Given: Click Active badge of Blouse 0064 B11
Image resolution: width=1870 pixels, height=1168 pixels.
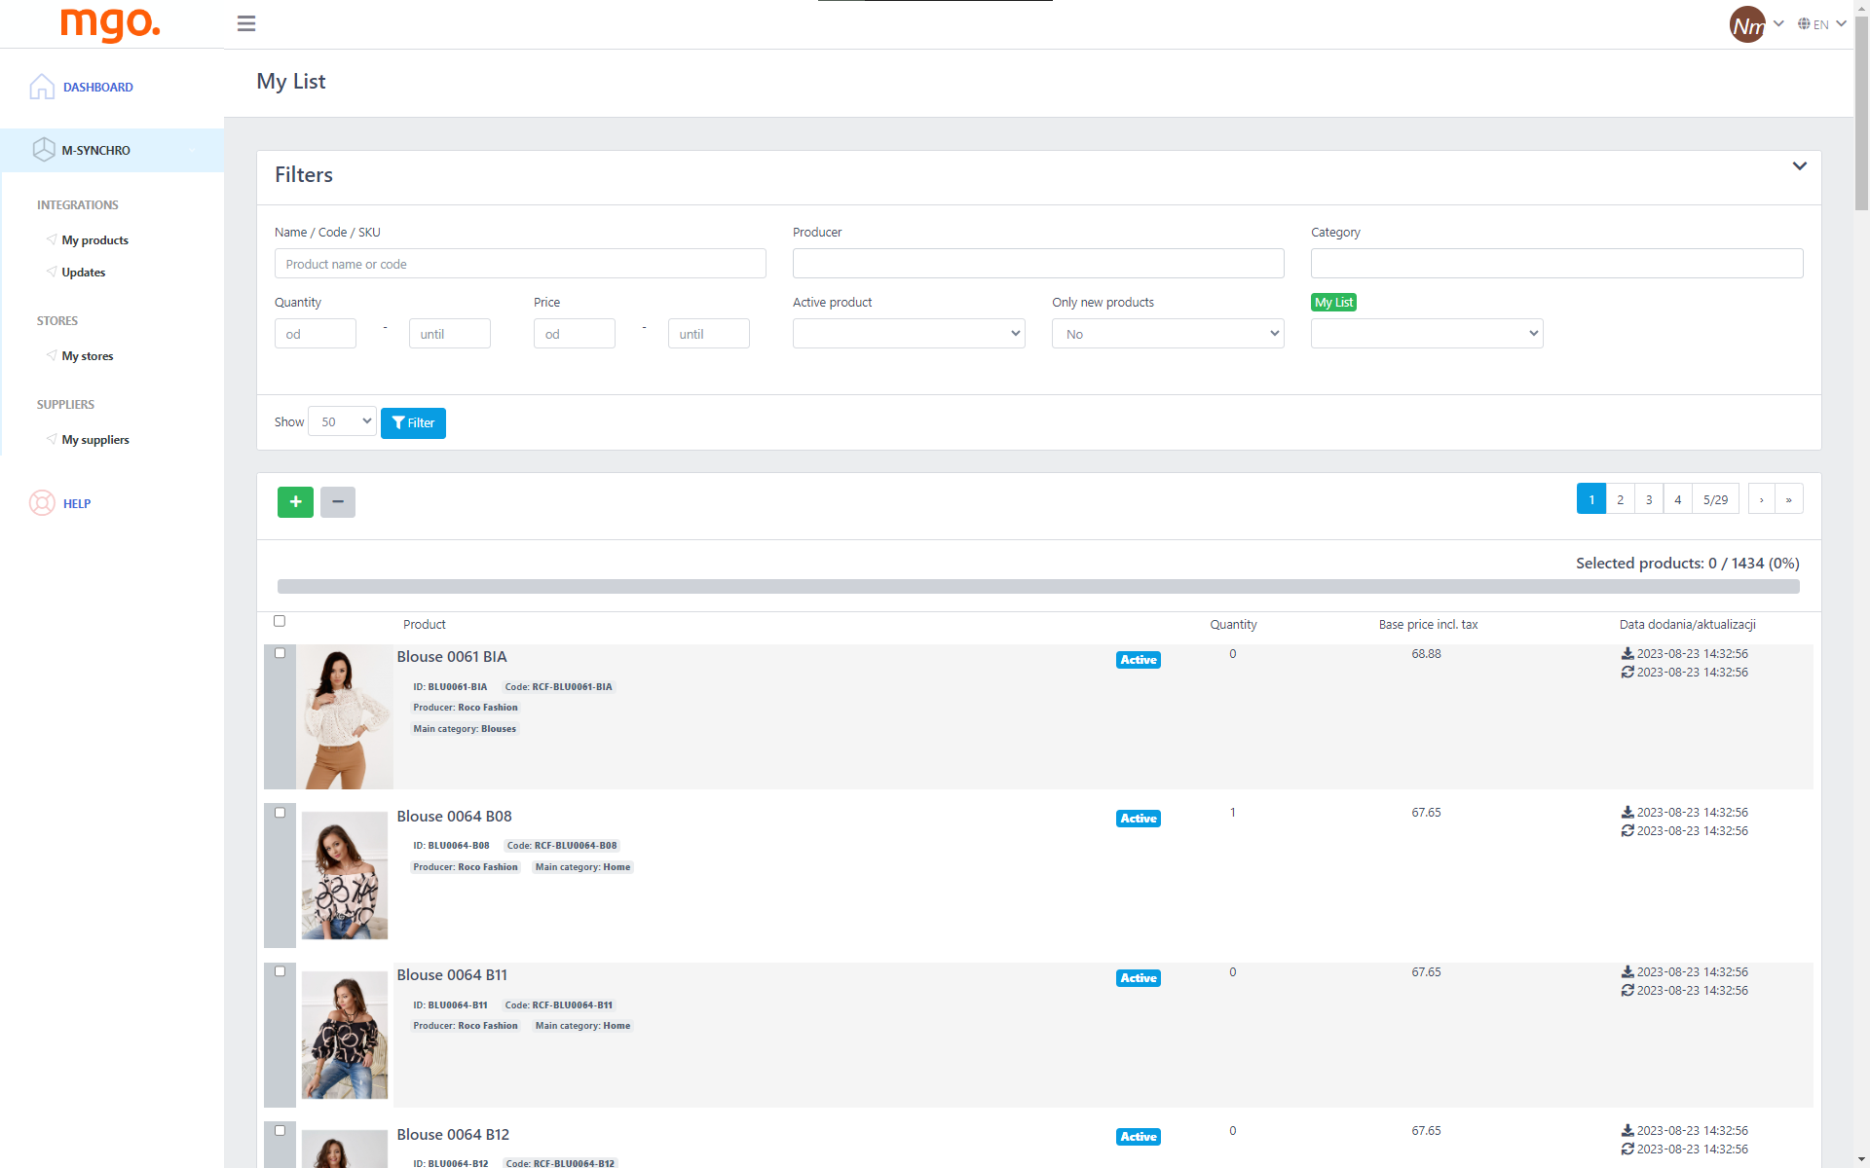Looking at the screenshot, I should [x=1138, y=978].
